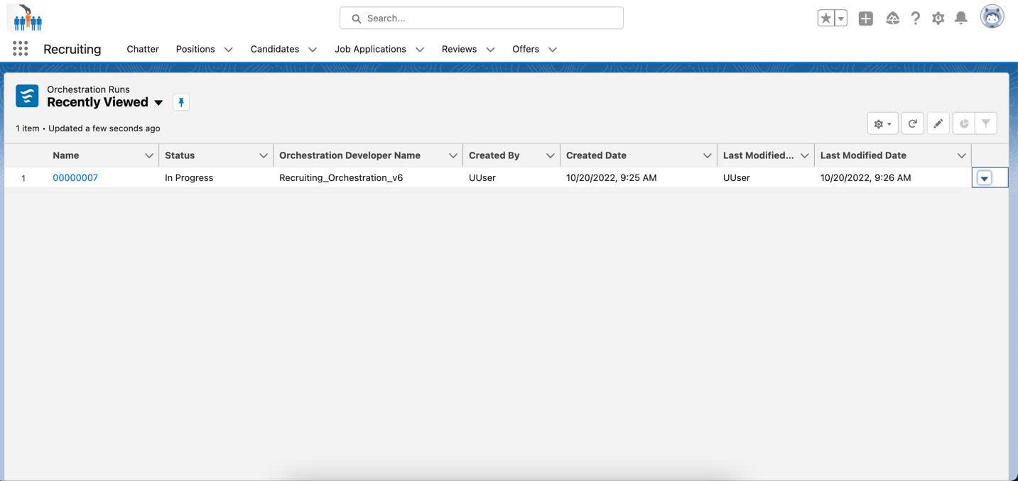Open the Trailhead guidance icon
1018x481 pixels.
893,18
